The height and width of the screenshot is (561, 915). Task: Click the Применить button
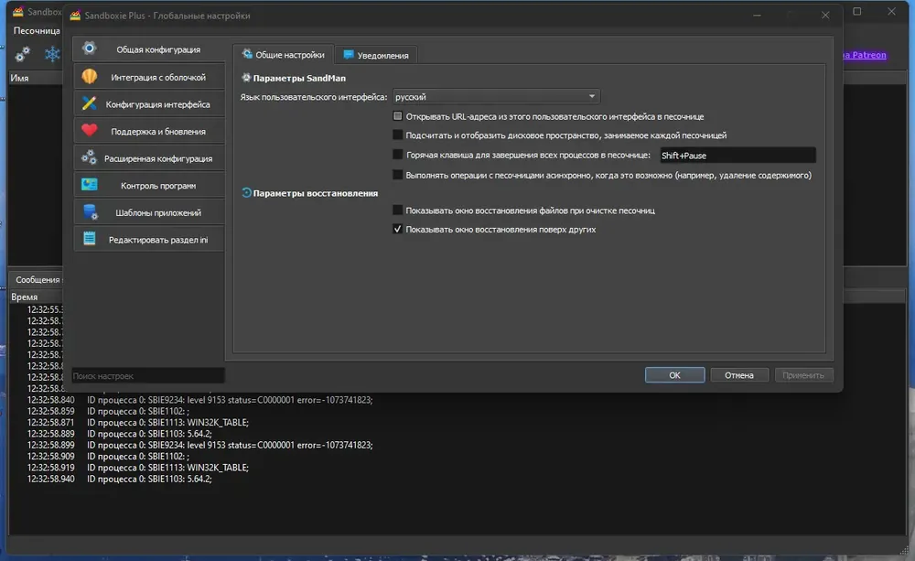[x=803, y=375]
